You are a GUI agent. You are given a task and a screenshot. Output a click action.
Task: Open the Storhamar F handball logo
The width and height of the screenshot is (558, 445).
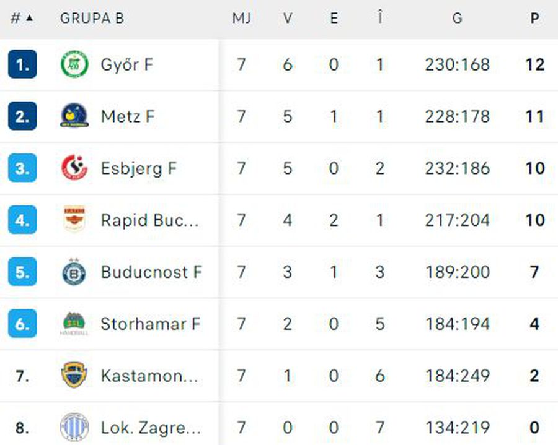point(74,324)
